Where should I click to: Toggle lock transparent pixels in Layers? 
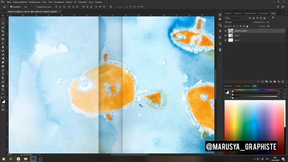234,26
